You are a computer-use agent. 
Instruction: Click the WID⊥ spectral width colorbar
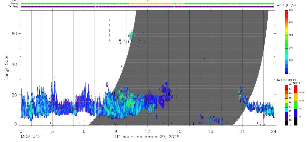click(286, 42)
